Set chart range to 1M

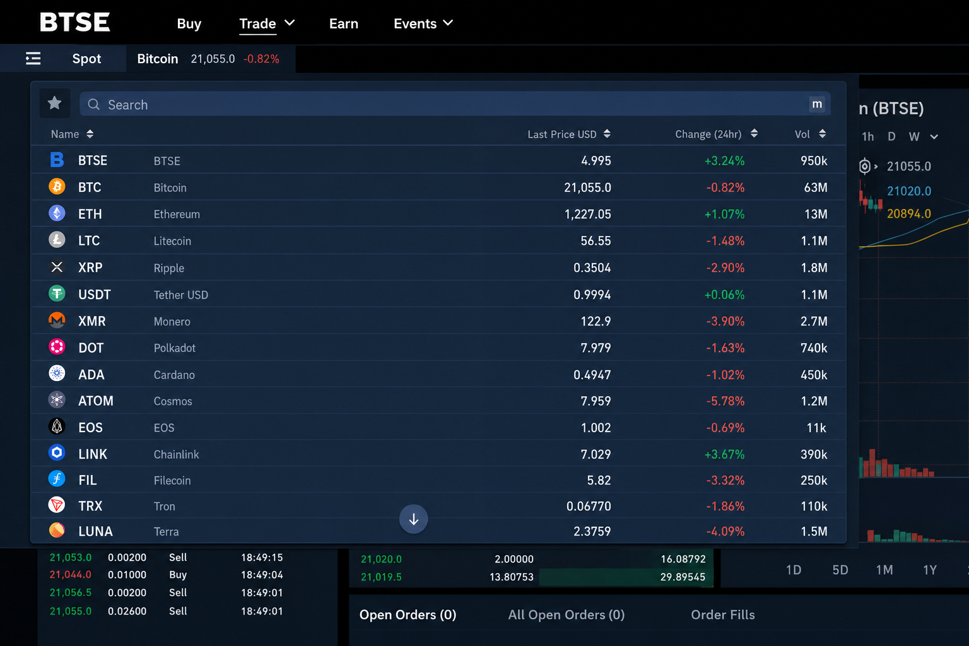884,570
